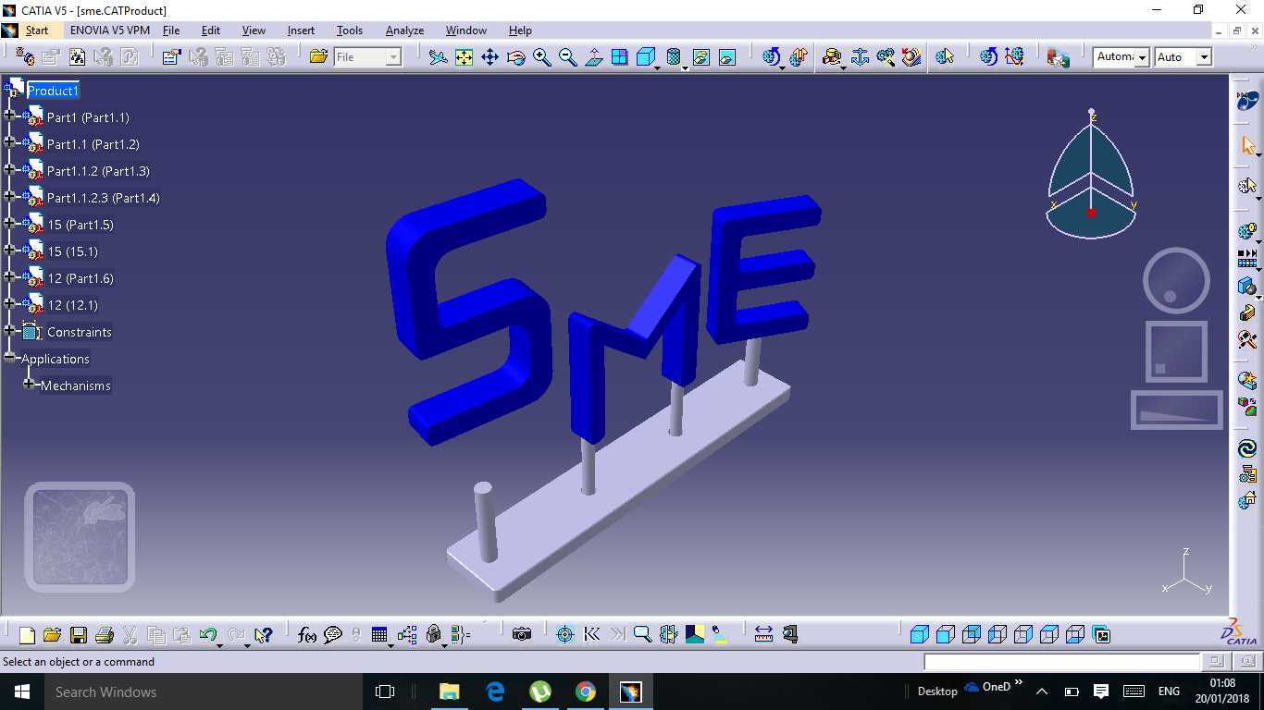Open the File selector combo box
1264x710 pixels.
coord(367,57)
